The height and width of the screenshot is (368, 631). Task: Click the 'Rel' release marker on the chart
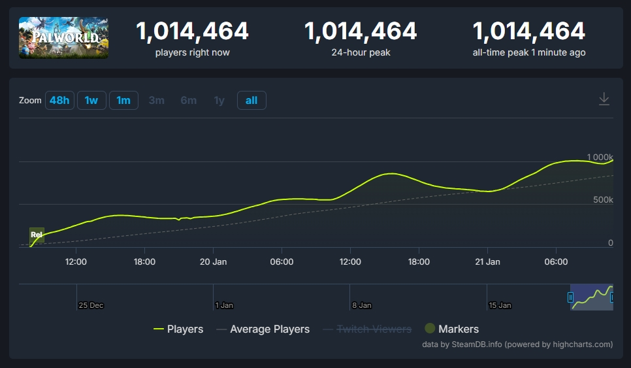[x=37, y=235]
